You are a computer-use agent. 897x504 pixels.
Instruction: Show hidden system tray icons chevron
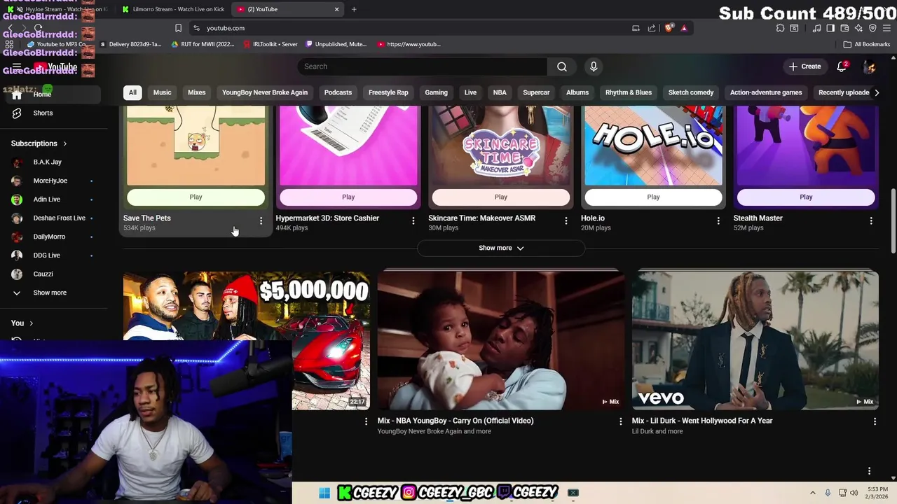[x=813, y=493]
